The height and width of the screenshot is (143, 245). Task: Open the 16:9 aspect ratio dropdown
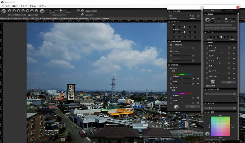point(33,15)
